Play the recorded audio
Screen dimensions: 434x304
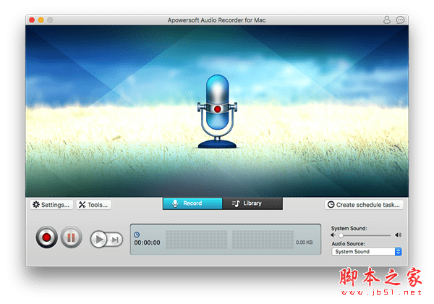pos(98,239)
